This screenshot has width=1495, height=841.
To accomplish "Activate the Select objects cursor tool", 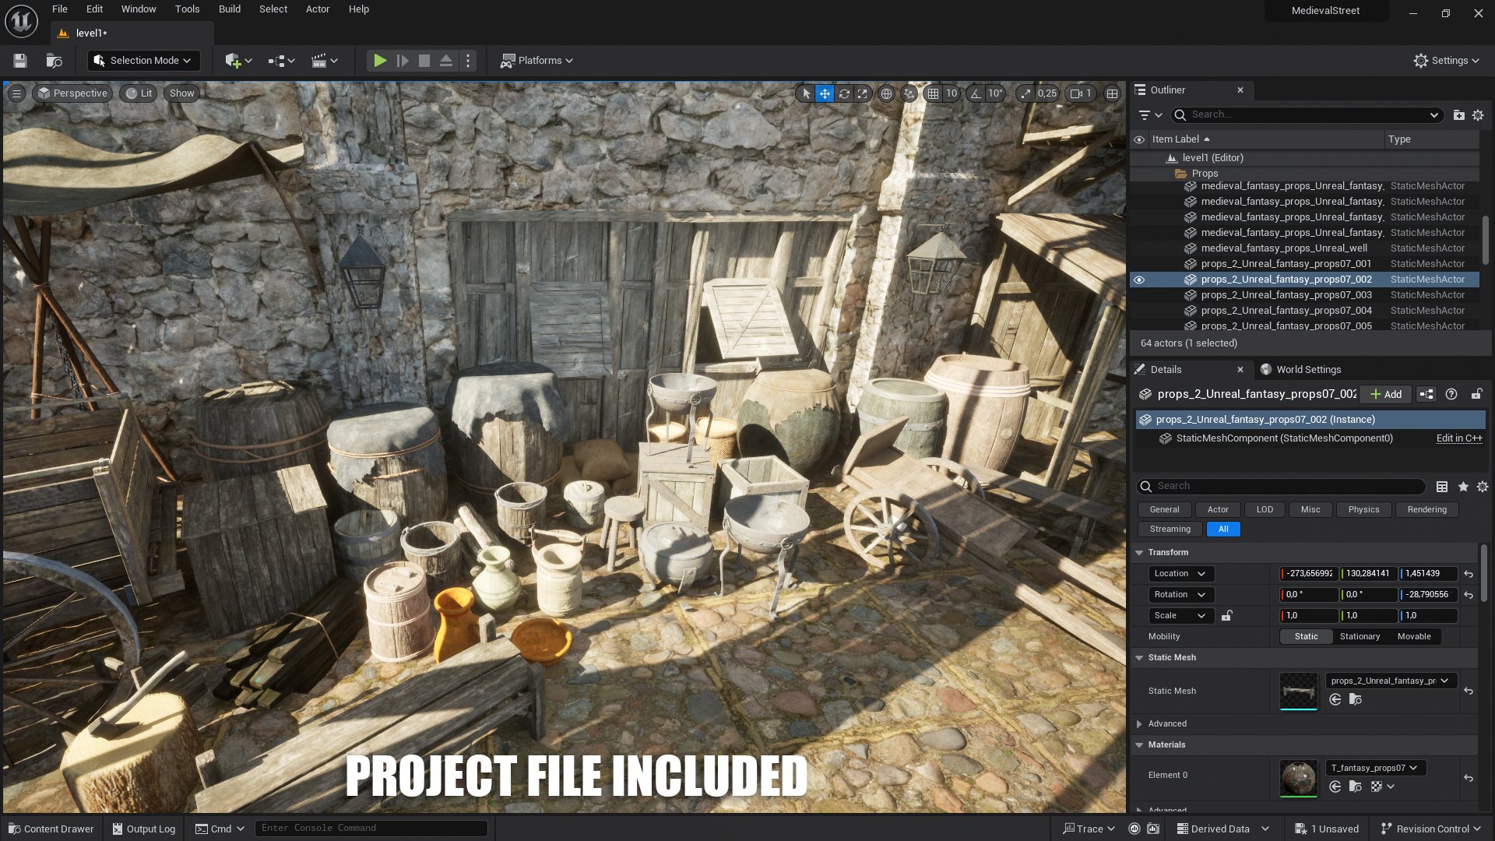I will (806, 93).
